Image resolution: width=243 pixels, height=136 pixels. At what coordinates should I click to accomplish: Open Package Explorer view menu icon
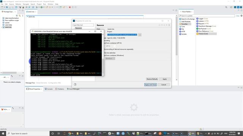point(23,15)
